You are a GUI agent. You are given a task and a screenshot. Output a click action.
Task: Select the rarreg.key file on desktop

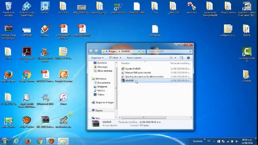tap(155, 31)
